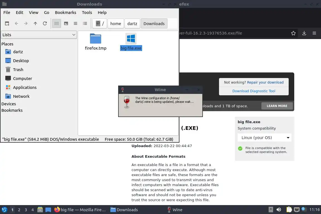
Task: Switch to thumbnail view mode
Action: pyautogui.click(x=66, y=24)
